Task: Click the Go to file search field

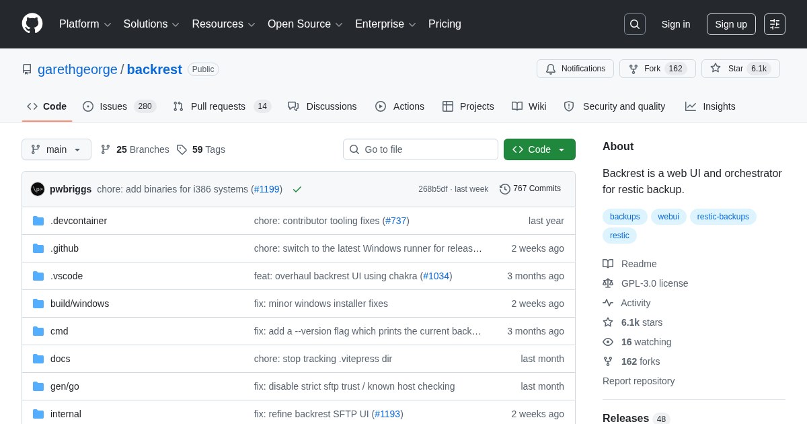Action: coord(420,149)
